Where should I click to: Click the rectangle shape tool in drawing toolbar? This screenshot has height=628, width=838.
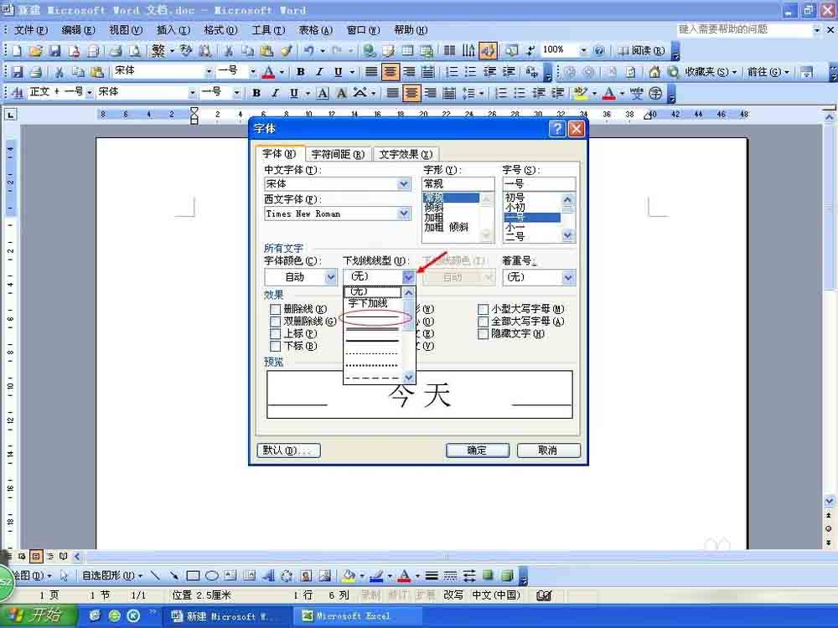pyautogui.click(x=193, y=576)
